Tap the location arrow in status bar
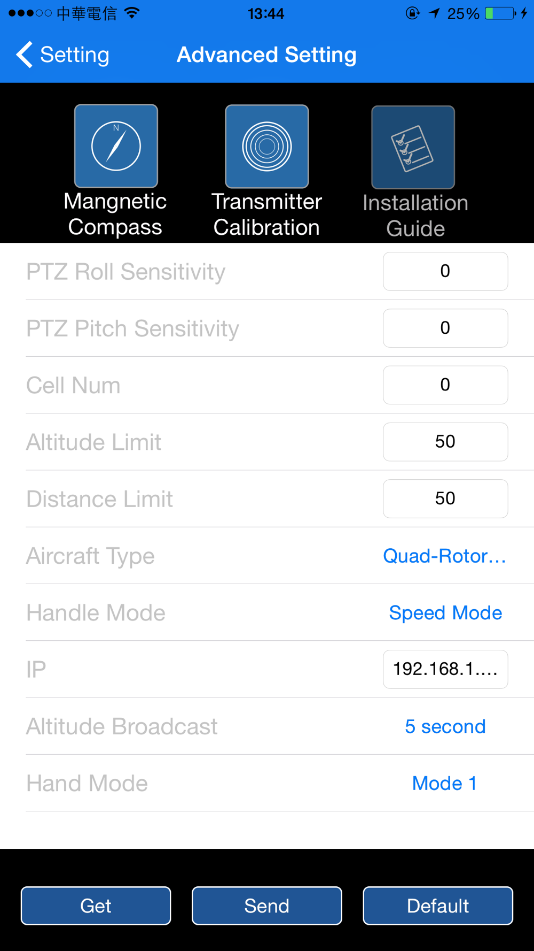The width and height of the screenshot is (534, 951). [435, 13]
